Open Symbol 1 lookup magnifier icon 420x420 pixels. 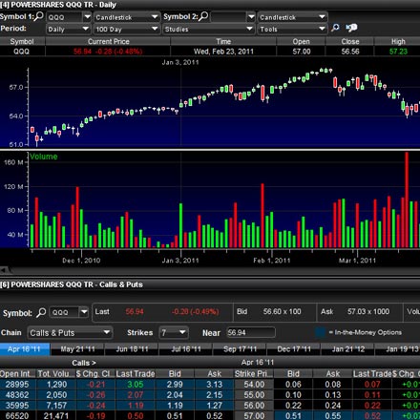pos(39,16)
